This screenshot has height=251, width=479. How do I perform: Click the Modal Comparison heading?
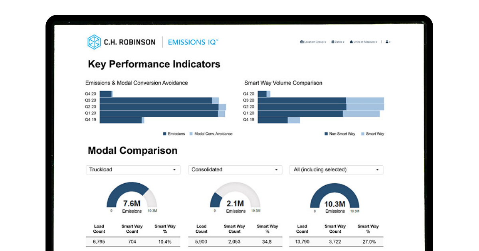[x=133, y=151]
